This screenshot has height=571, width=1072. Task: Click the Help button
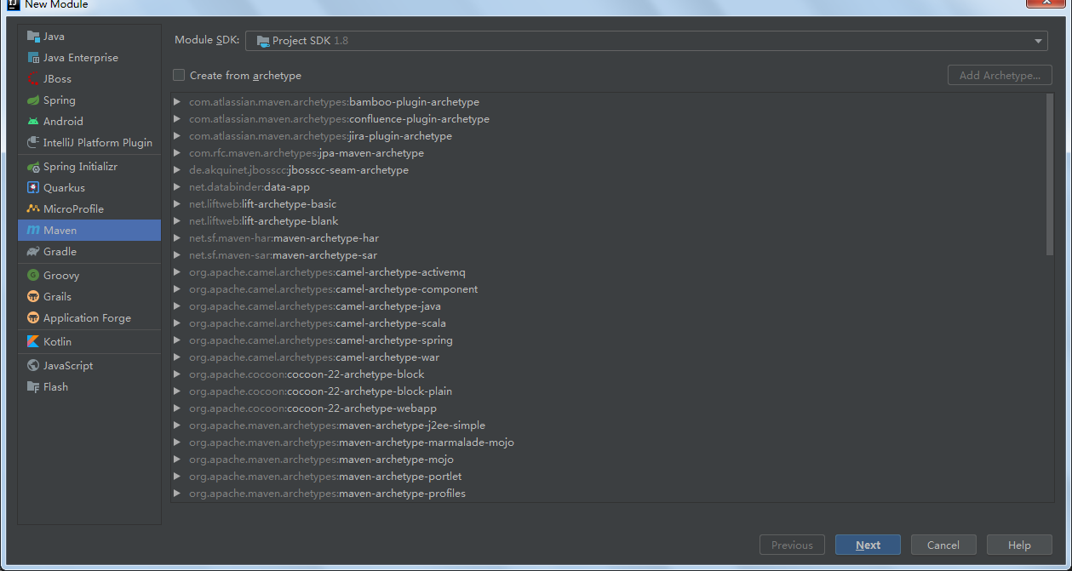(1019, 545)
